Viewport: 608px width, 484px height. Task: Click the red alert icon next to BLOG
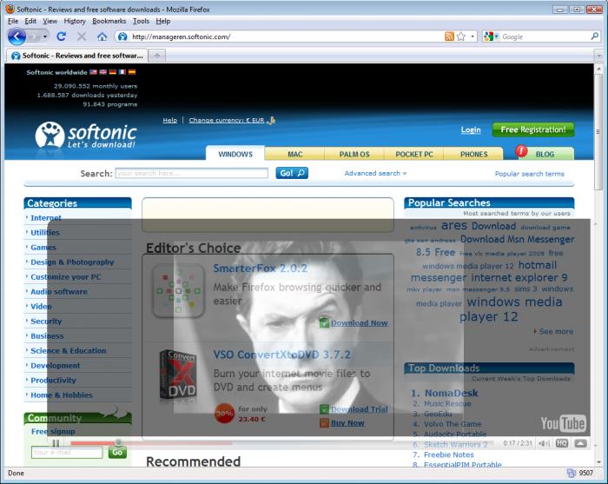pyautogui.click(x=521, y=151)
